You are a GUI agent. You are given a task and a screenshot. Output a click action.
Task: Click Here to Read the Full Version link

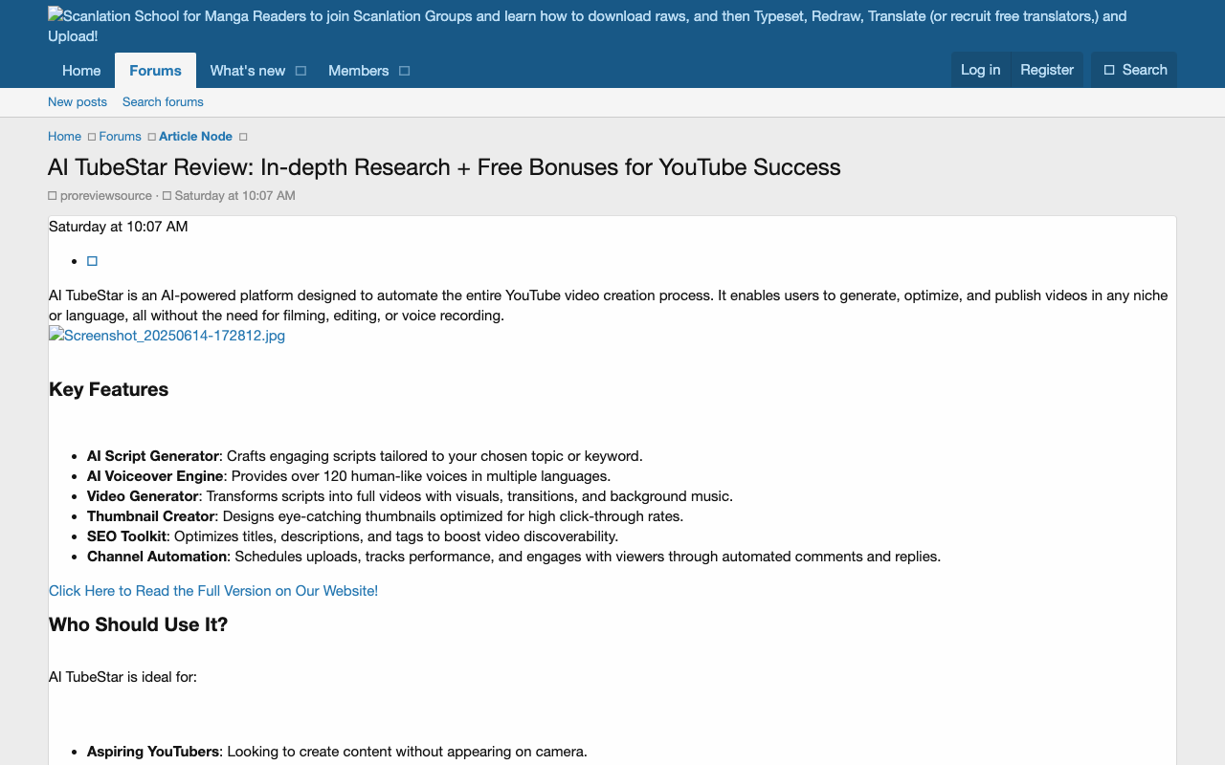point(213,590)
